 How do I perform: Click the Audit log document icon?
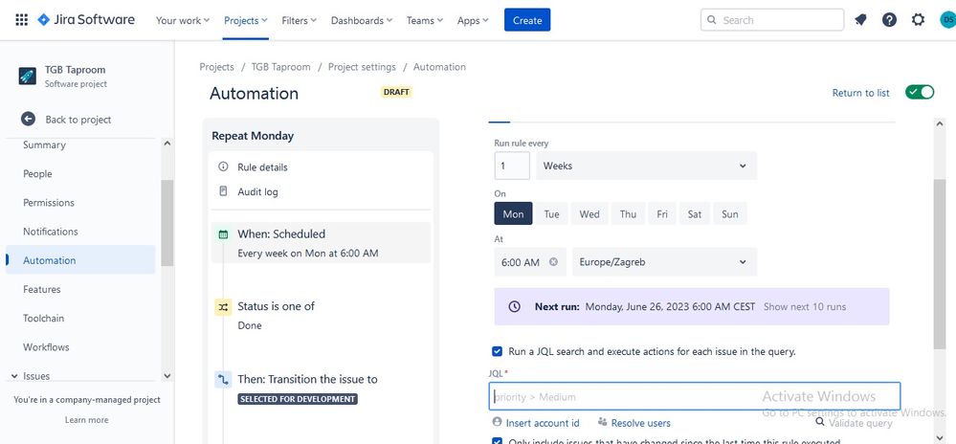(223, 190)
